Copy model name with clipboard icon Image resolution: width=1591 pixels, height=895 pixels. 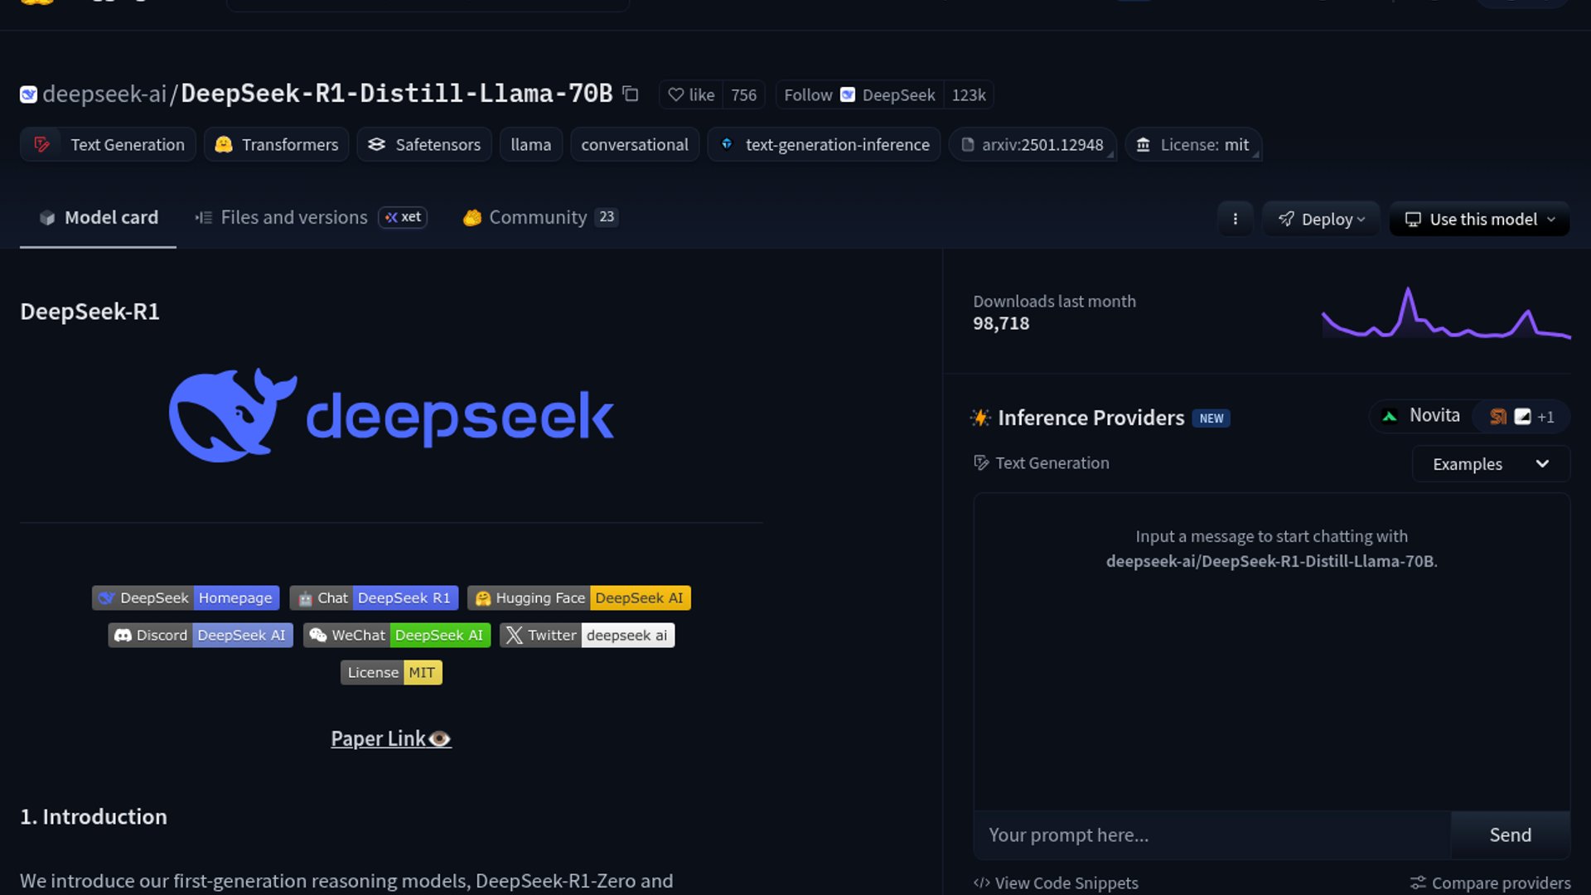[631, 94]
